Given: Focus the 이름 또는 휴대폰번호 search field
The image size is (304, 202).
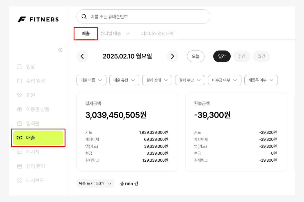Looking at the screenshot, I should pos(143,17).
